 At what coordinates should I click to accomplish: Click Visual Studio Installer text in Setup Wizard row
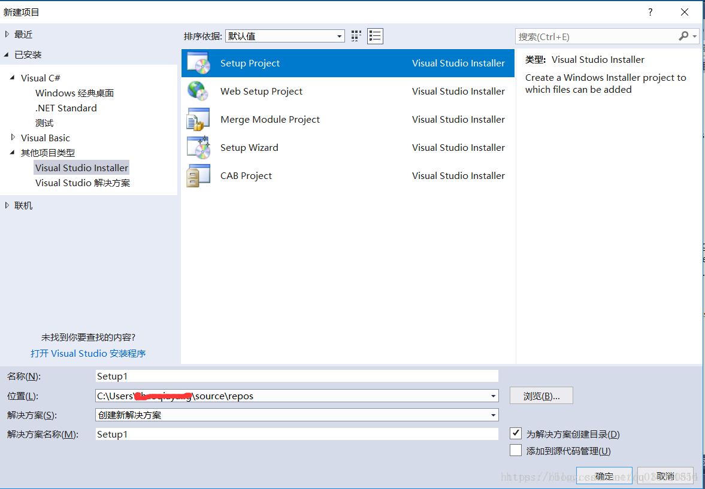[x=458, y=147]
